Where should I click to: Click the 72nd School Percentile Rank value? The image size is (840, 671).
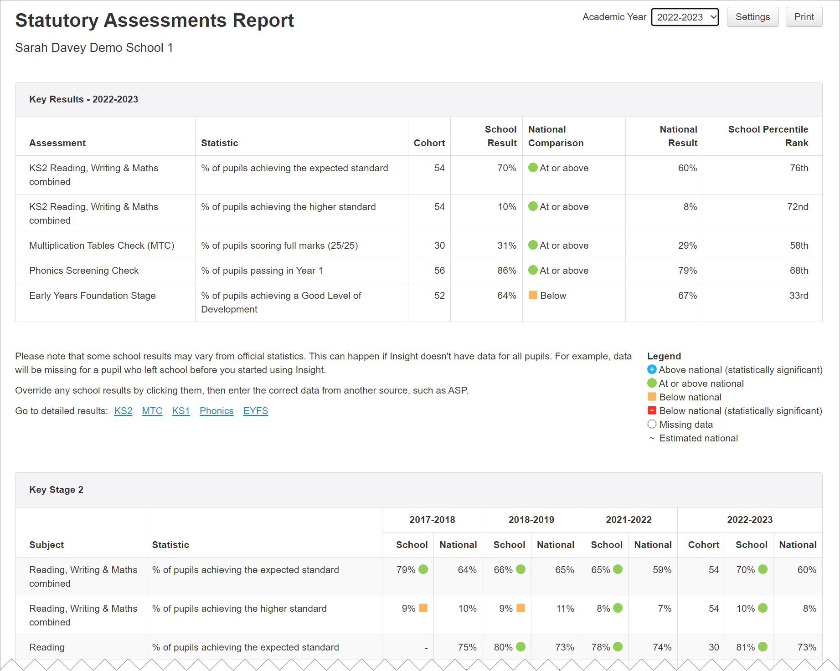tap(798, 207)
